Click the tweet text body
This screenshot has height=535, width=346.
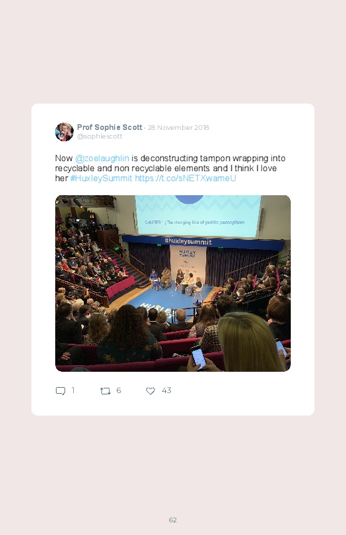pyautogui.click(x=170, y=168)
